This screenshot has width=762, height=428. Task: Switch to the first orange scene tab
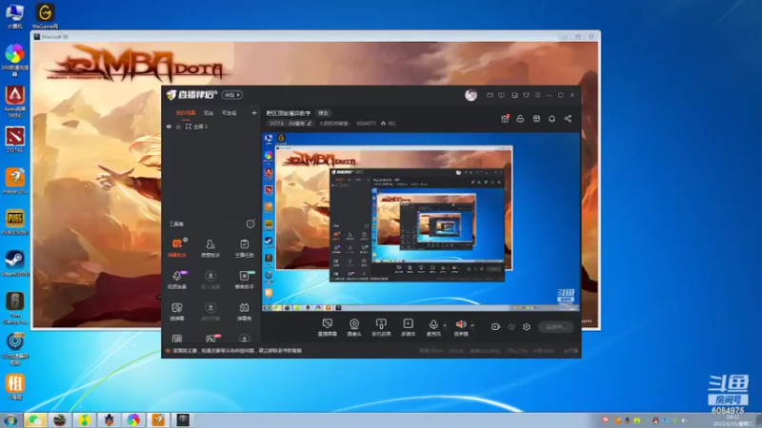coord(185,113)
